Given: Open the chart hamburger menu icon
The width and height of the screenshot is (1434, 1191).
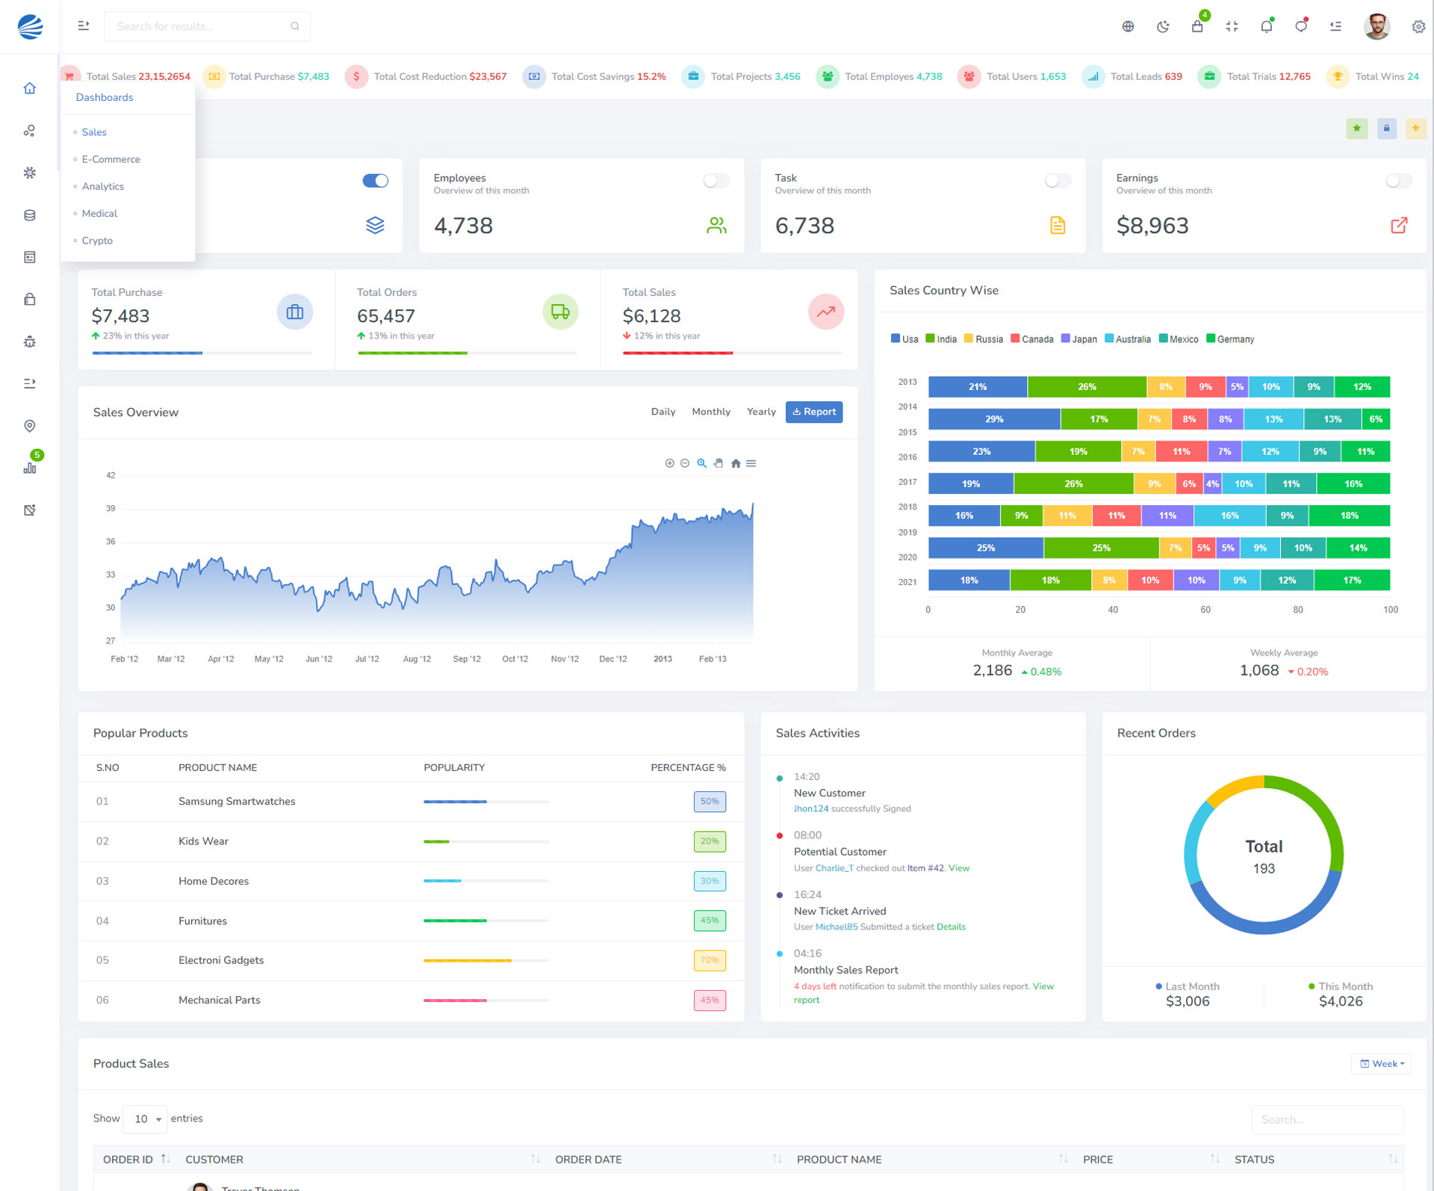Looking at the screenshot, I should pos(751,463).
